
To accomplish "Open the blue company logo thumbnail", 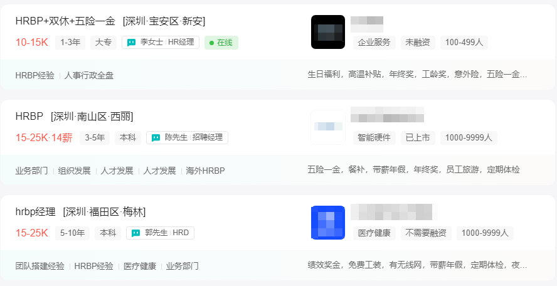I will (328, 223).
